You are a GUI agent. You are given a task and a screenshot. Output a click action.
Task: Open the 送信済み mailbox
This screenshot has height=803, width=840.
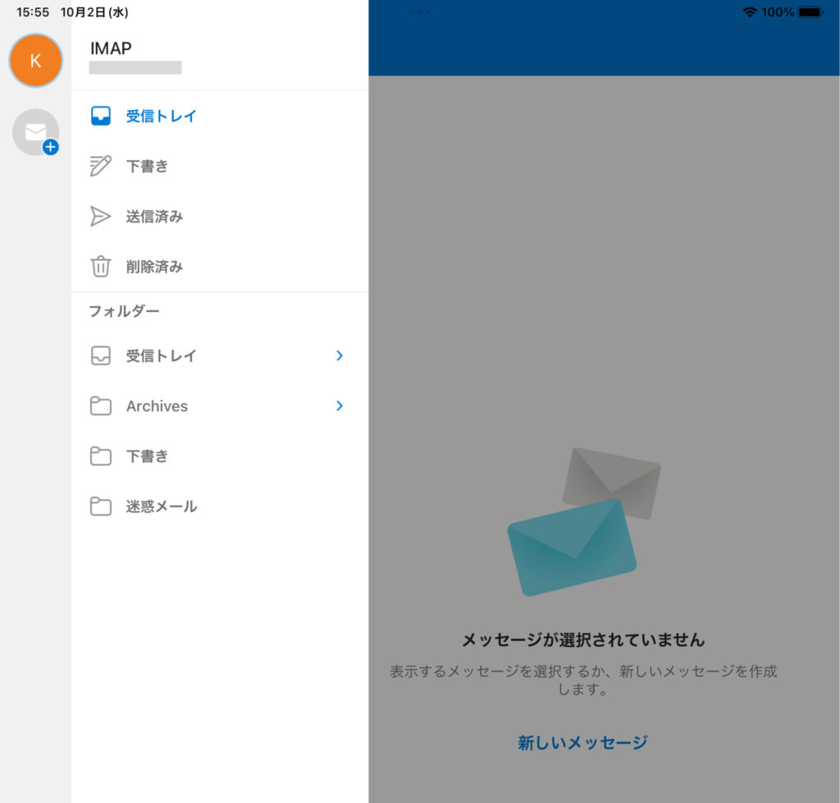(x=154, y=217)
